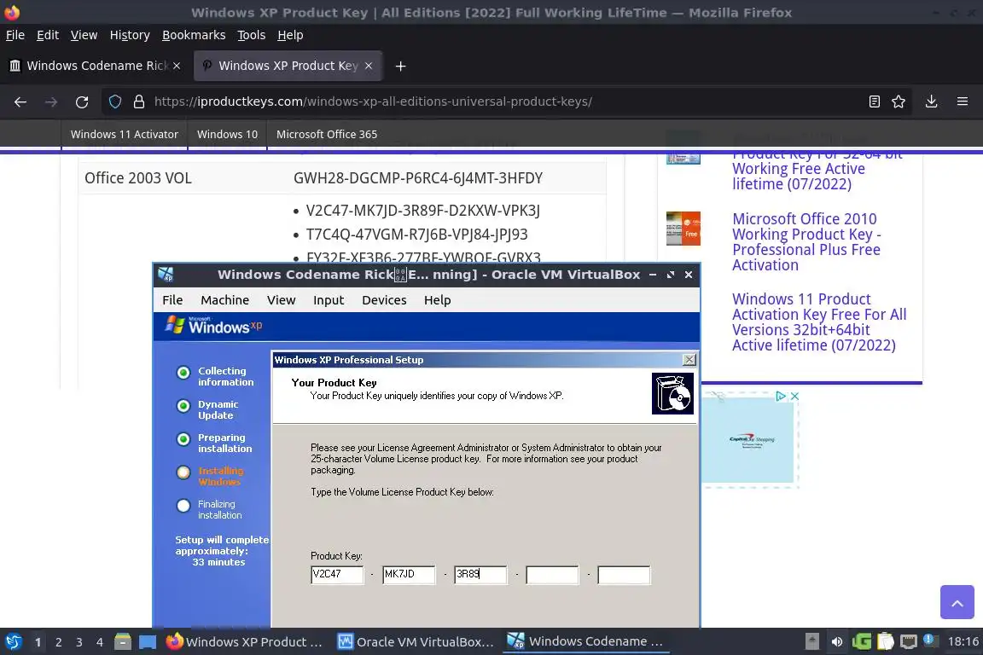Open the Firefox hamburger application menu
Image resolution: width=983 pixels, height=655 pixels.
963,101
